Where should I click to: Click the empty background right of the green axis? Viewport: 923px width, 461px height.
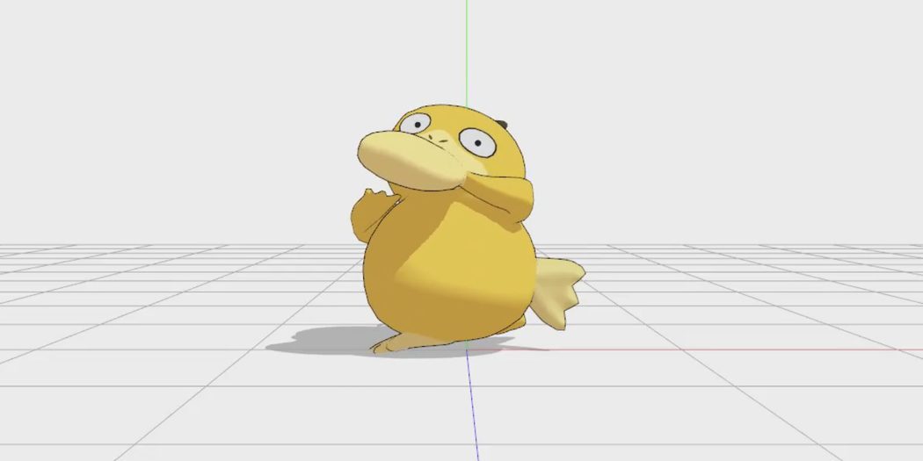click(703, 105)
